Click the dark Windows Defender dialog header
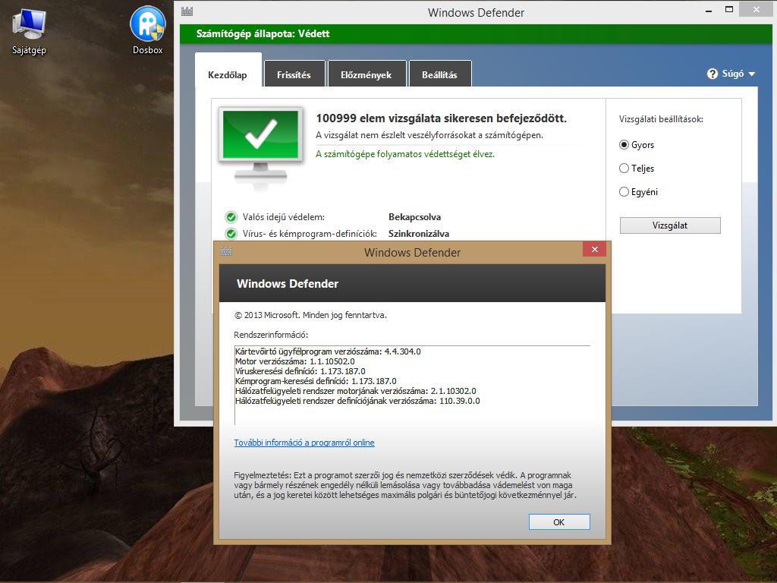This screenshot has height=583, width=777. 412,283
